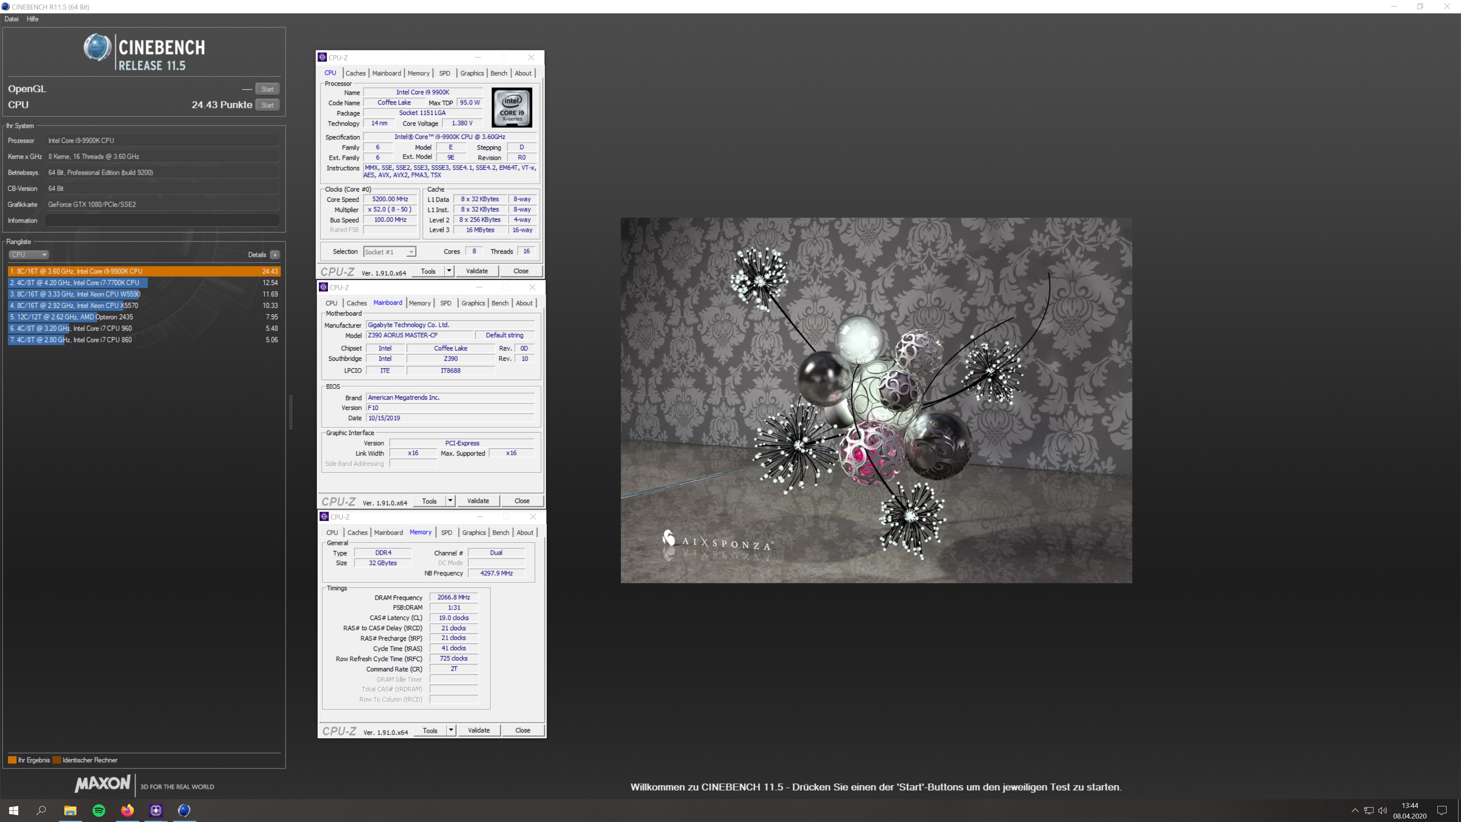
Task: Open Tools dropdown arrow in Memory window
Action: tap(451, 730)
